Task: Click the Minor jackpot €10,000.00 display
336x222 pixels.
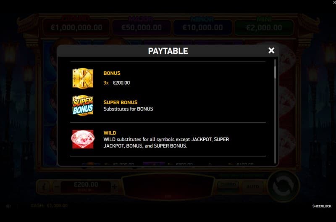Action: tap(202, 27)
